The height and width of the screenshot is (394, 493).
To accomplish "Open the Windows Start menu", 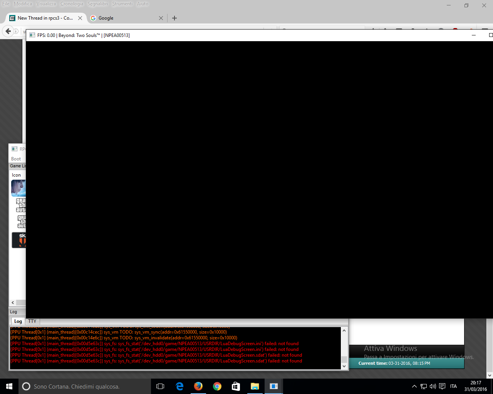I will pyautogui.click(x=9, y=386).
